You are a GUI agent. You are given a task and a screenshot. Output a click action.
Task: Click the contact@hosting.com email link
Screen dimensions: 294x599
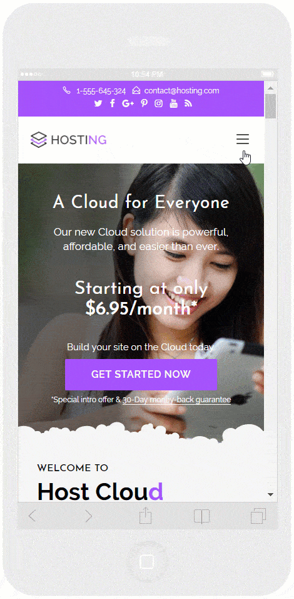tap(181, 90)
